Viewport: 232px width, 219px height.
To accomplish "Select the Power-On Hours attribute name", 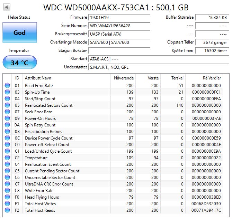I will [40, 118].
